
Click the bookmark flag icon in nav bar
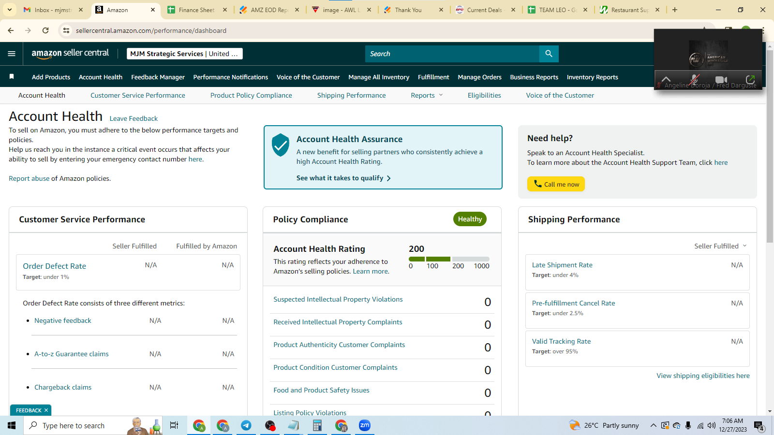pyautogui.click(x=12, y=77)
